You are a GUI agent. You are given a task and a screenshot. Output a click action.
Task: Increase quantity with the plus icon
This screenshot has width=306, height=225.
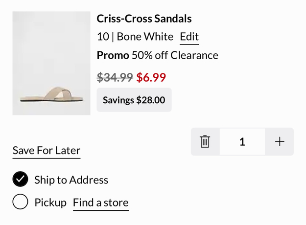coord(280,142)
